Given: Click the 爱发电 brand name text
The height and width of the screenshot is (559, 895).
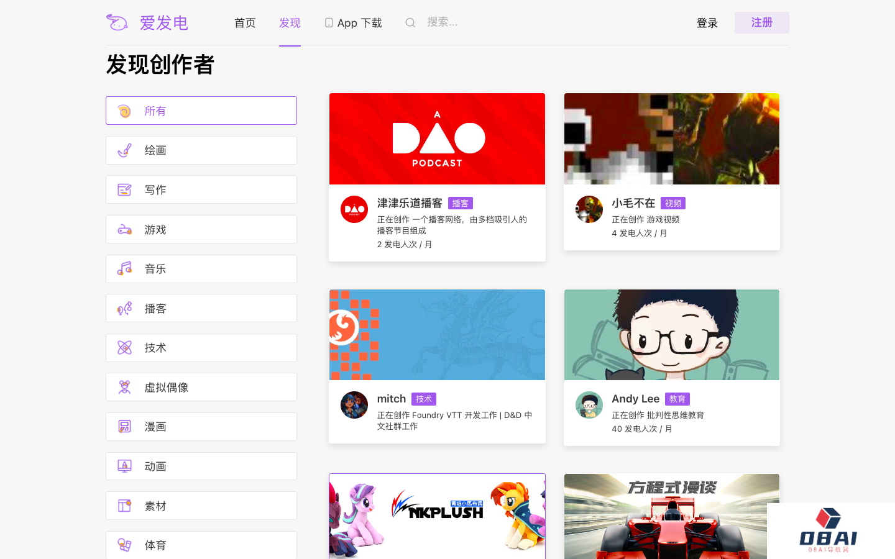Looking at the screenshot, I should tap(164, 23).
